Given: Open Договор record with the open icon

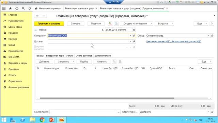Looking at the screenshot, I should click(134, 41).
